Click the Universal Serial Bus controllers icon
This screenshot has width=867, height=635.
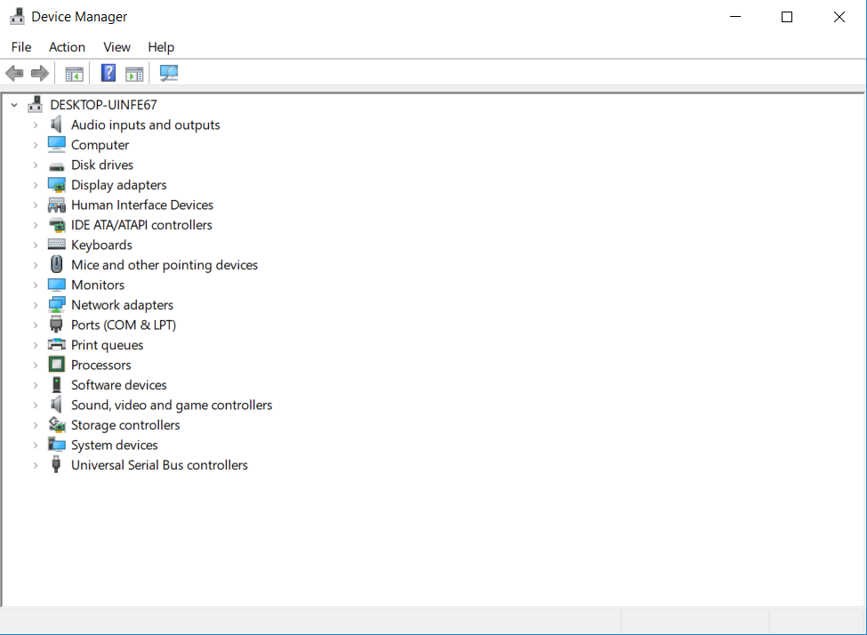click(x=56, y=464)
